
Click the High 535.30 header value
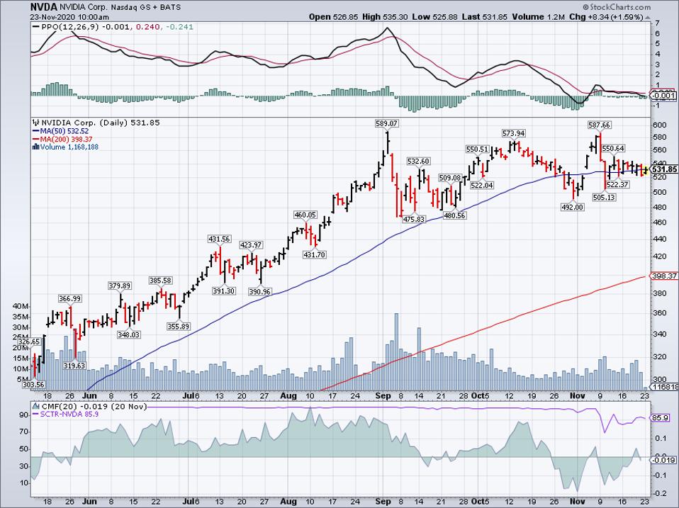pyautogui.click(x=385, y=17)
